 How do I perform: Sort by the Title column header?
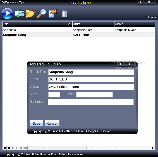[37, 24]
